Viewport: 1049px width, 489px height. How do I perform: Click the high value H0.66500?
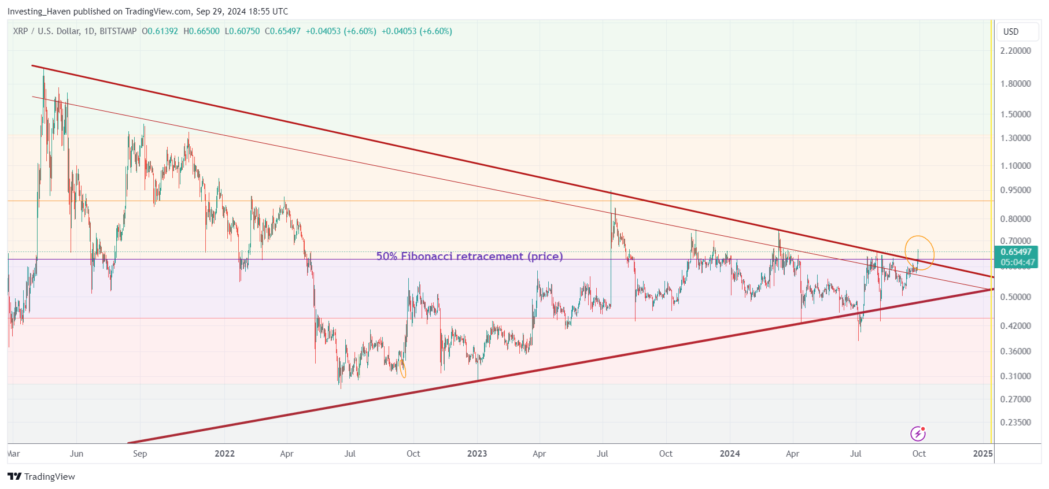(x=202, y=31)
